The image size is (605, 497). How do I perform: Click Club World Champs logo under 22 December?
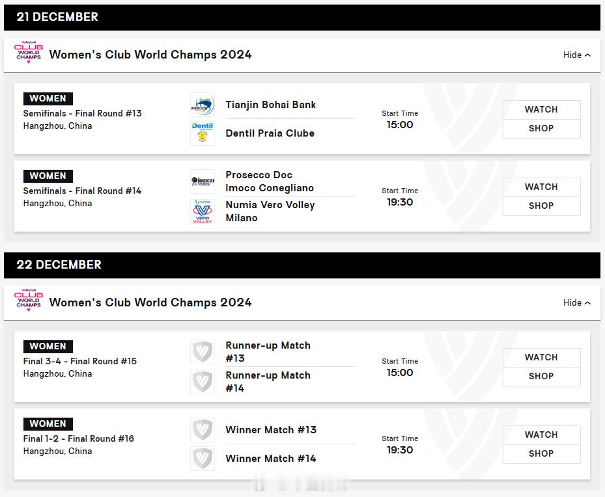coord(28,301)
